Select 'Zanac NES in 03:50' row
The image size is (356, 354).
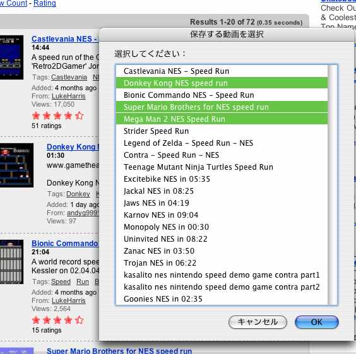[222, 251]
